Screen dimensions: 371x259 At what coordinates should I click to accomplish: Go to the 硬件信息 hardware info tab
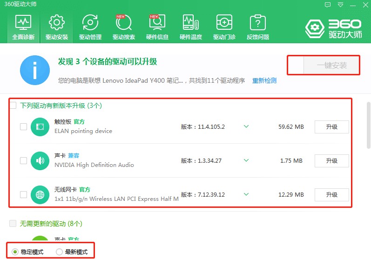point(157,27)
